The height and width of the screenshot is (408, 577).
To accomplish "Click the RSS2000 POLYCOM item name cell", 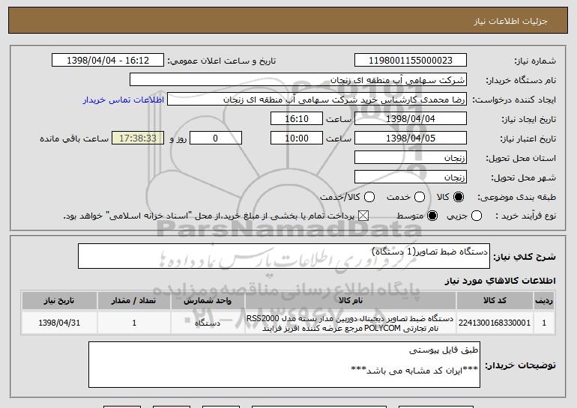I will [351, 323].
